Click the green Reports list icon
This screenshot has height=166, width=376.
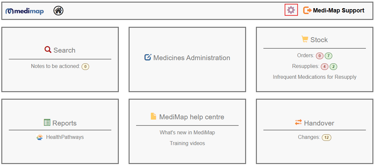pyautogui.click(x=47, y=122)
